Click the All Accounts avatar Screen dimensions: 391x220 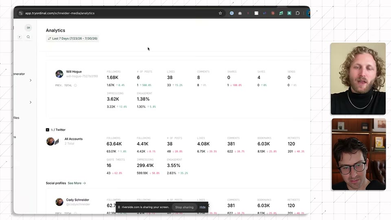point(51,141)
